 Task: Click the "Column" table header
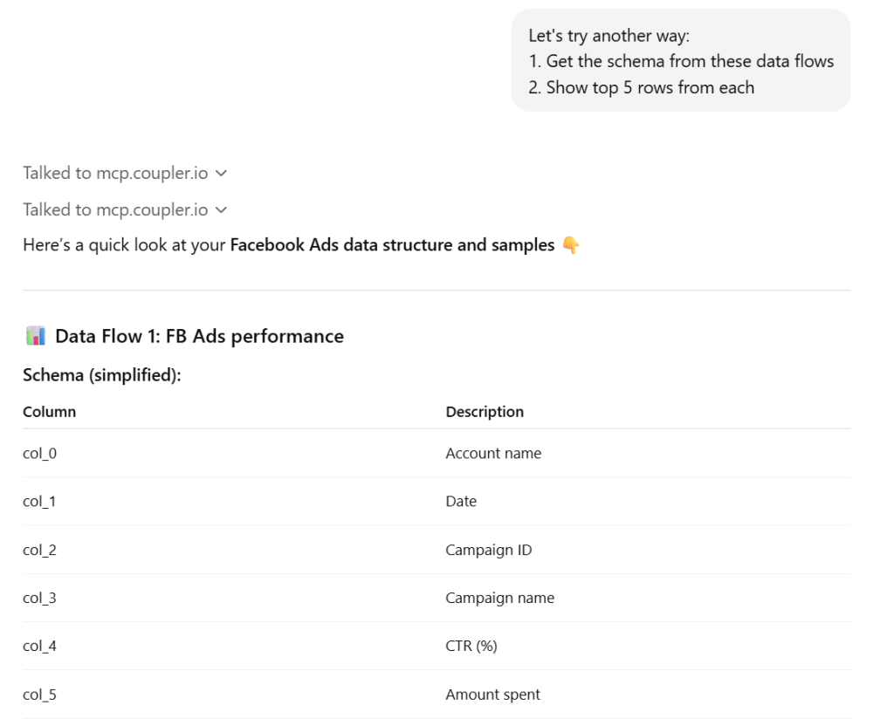pyautogui.click(x=49, y=412)
